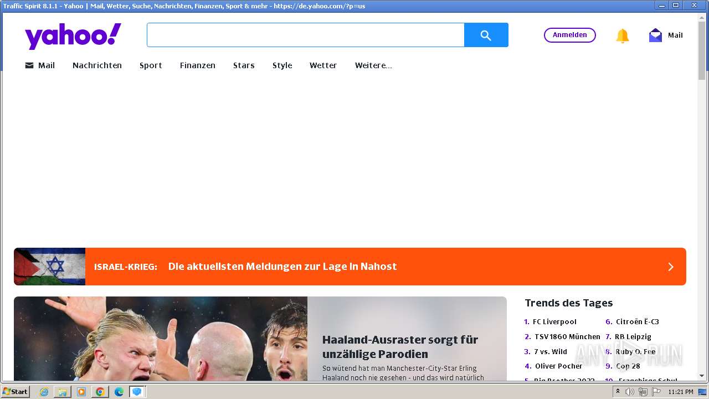709x399 pixels.
Task: Open the Israel-Krieg news banner headline
Action: tap(282, 267)
